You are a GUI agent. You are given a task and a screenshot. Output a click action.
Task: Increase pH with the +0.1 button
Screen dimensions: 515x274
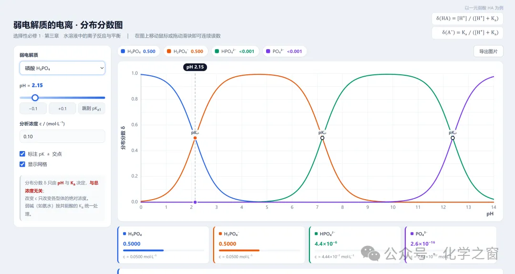pos(62,108)
